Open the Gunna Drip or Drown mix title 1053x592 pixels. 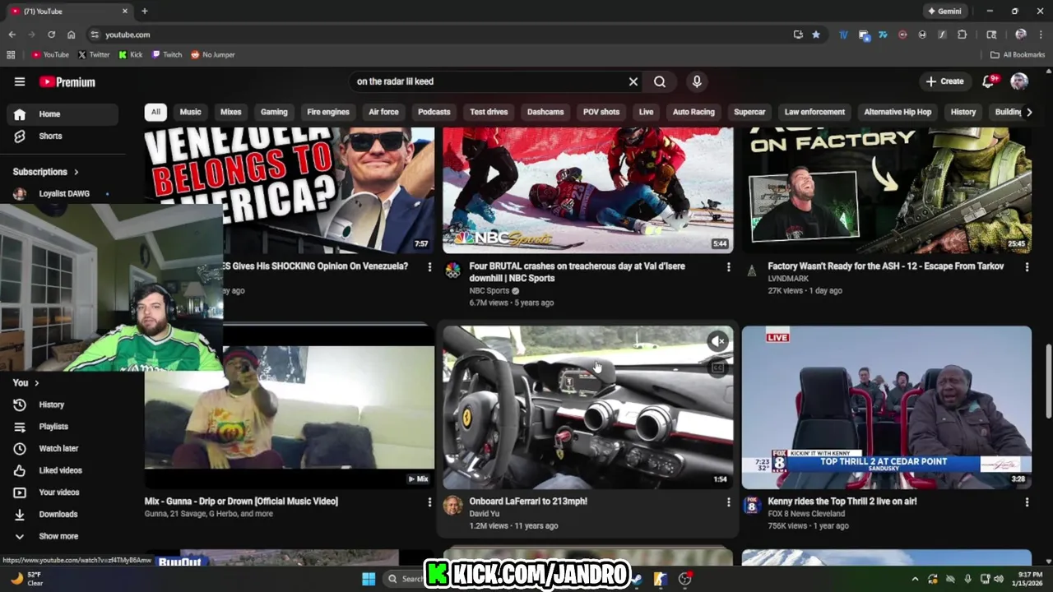click(241, 502)
